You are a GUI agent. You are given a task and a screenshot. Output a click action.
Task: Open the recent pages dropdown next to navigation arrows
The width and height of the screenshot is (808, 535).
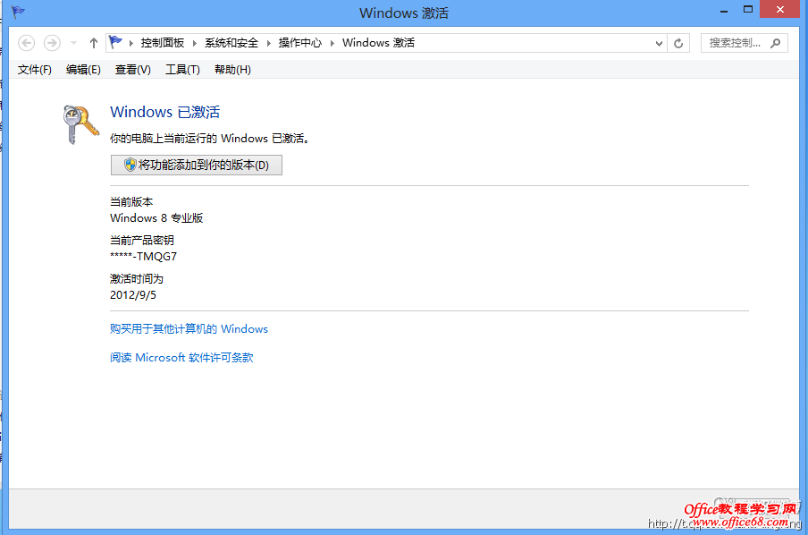tap(72, 42)
